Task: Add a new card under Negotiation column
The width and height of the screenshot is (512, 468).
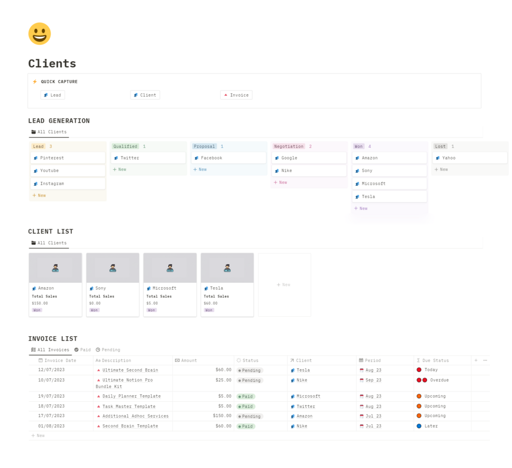Action: click(281, 182)
